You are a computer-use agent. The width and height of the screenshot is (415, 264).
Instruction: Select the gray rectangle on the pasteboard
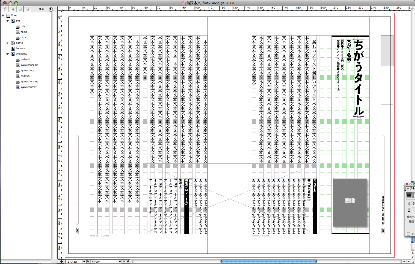pyautogui.click(x=387, y=51)
